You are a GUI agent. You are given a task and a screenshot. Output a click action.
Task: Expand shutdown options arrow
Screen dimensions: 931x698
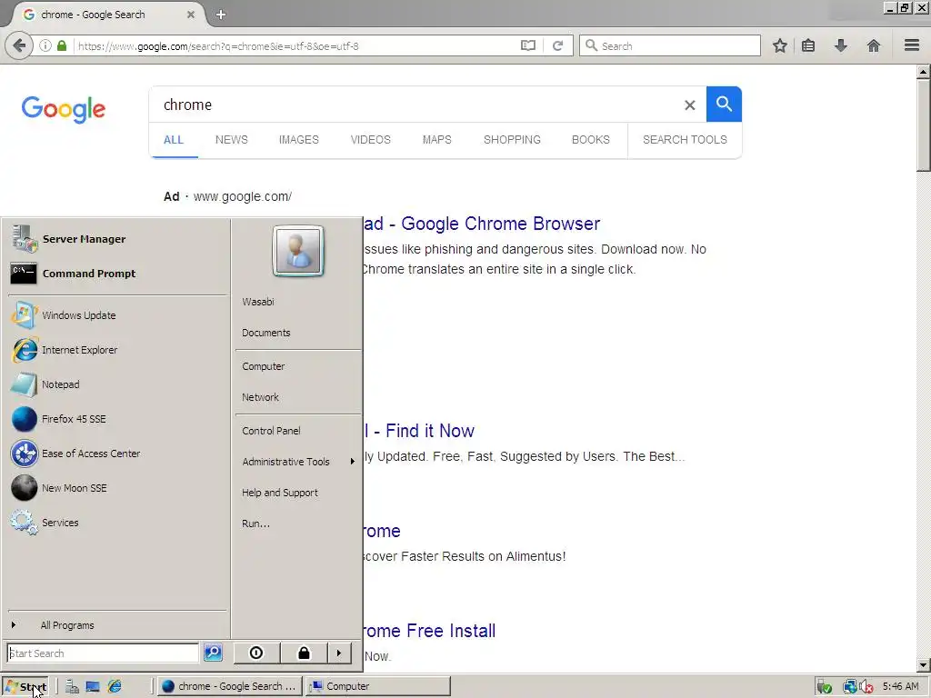tap(339, 653)
